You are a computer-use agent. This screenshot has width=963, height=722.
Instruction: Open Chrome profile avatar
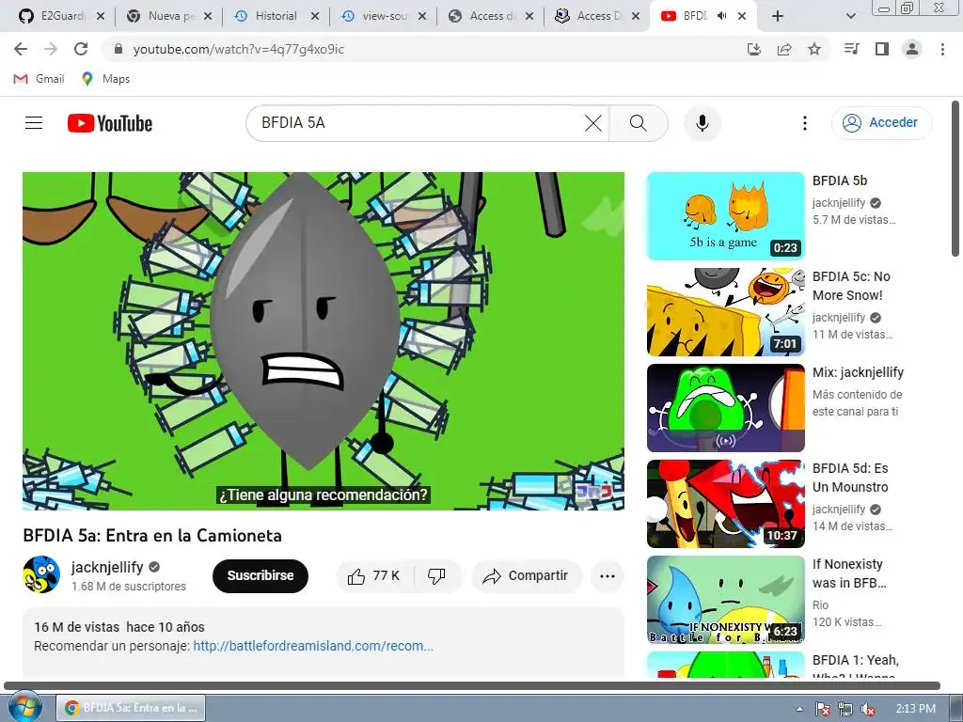coord(912,49)
